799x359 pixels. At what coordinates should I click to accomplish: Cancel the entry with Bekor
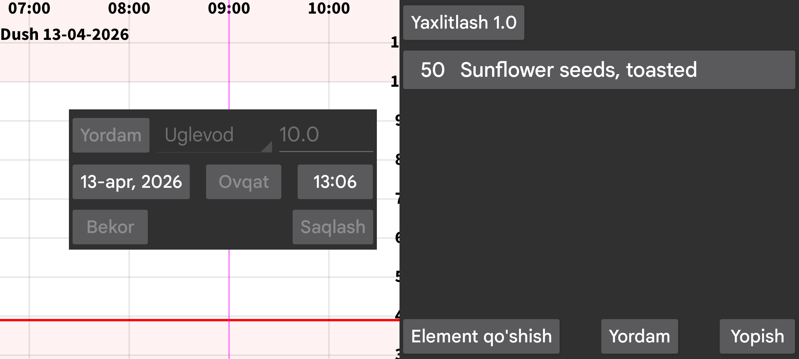click(110, 227)
